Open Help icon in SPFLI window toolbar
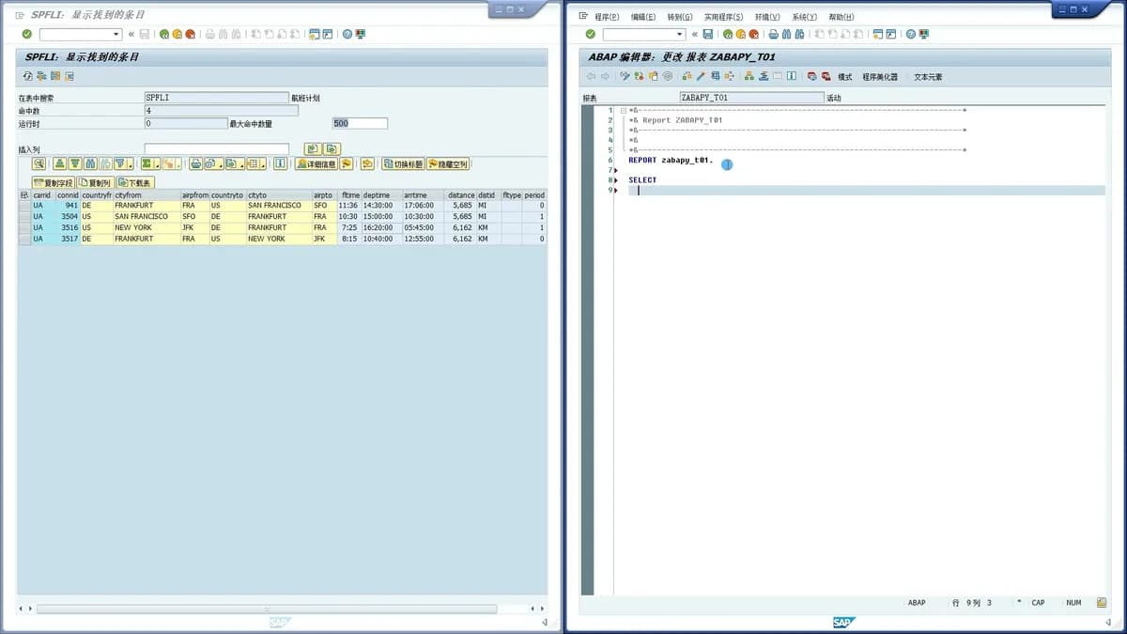 [x=347, y=34]
